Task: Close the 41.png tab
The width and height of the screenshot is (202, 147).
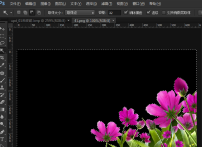Action: coord(113,21)
